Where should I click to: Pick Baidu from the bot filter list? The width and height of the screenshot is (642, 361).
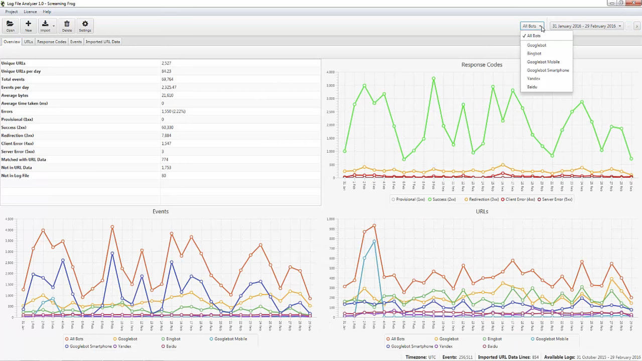pyautogui.click(x=532, y=87)
